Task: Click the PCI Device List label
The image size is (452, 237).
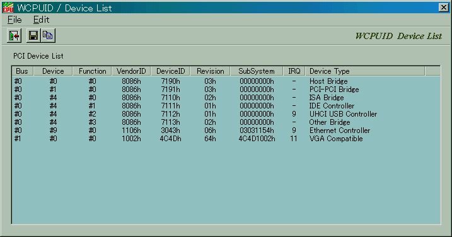Action: click(38, 56)
